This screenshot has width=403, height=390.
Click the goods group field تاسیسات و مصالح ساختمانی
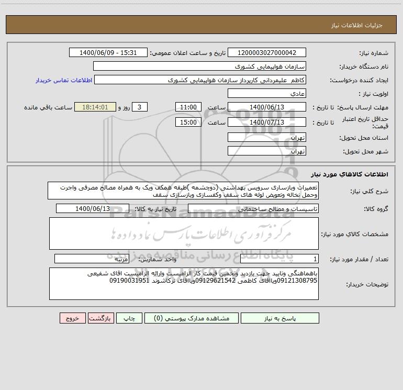pos(253,208)
